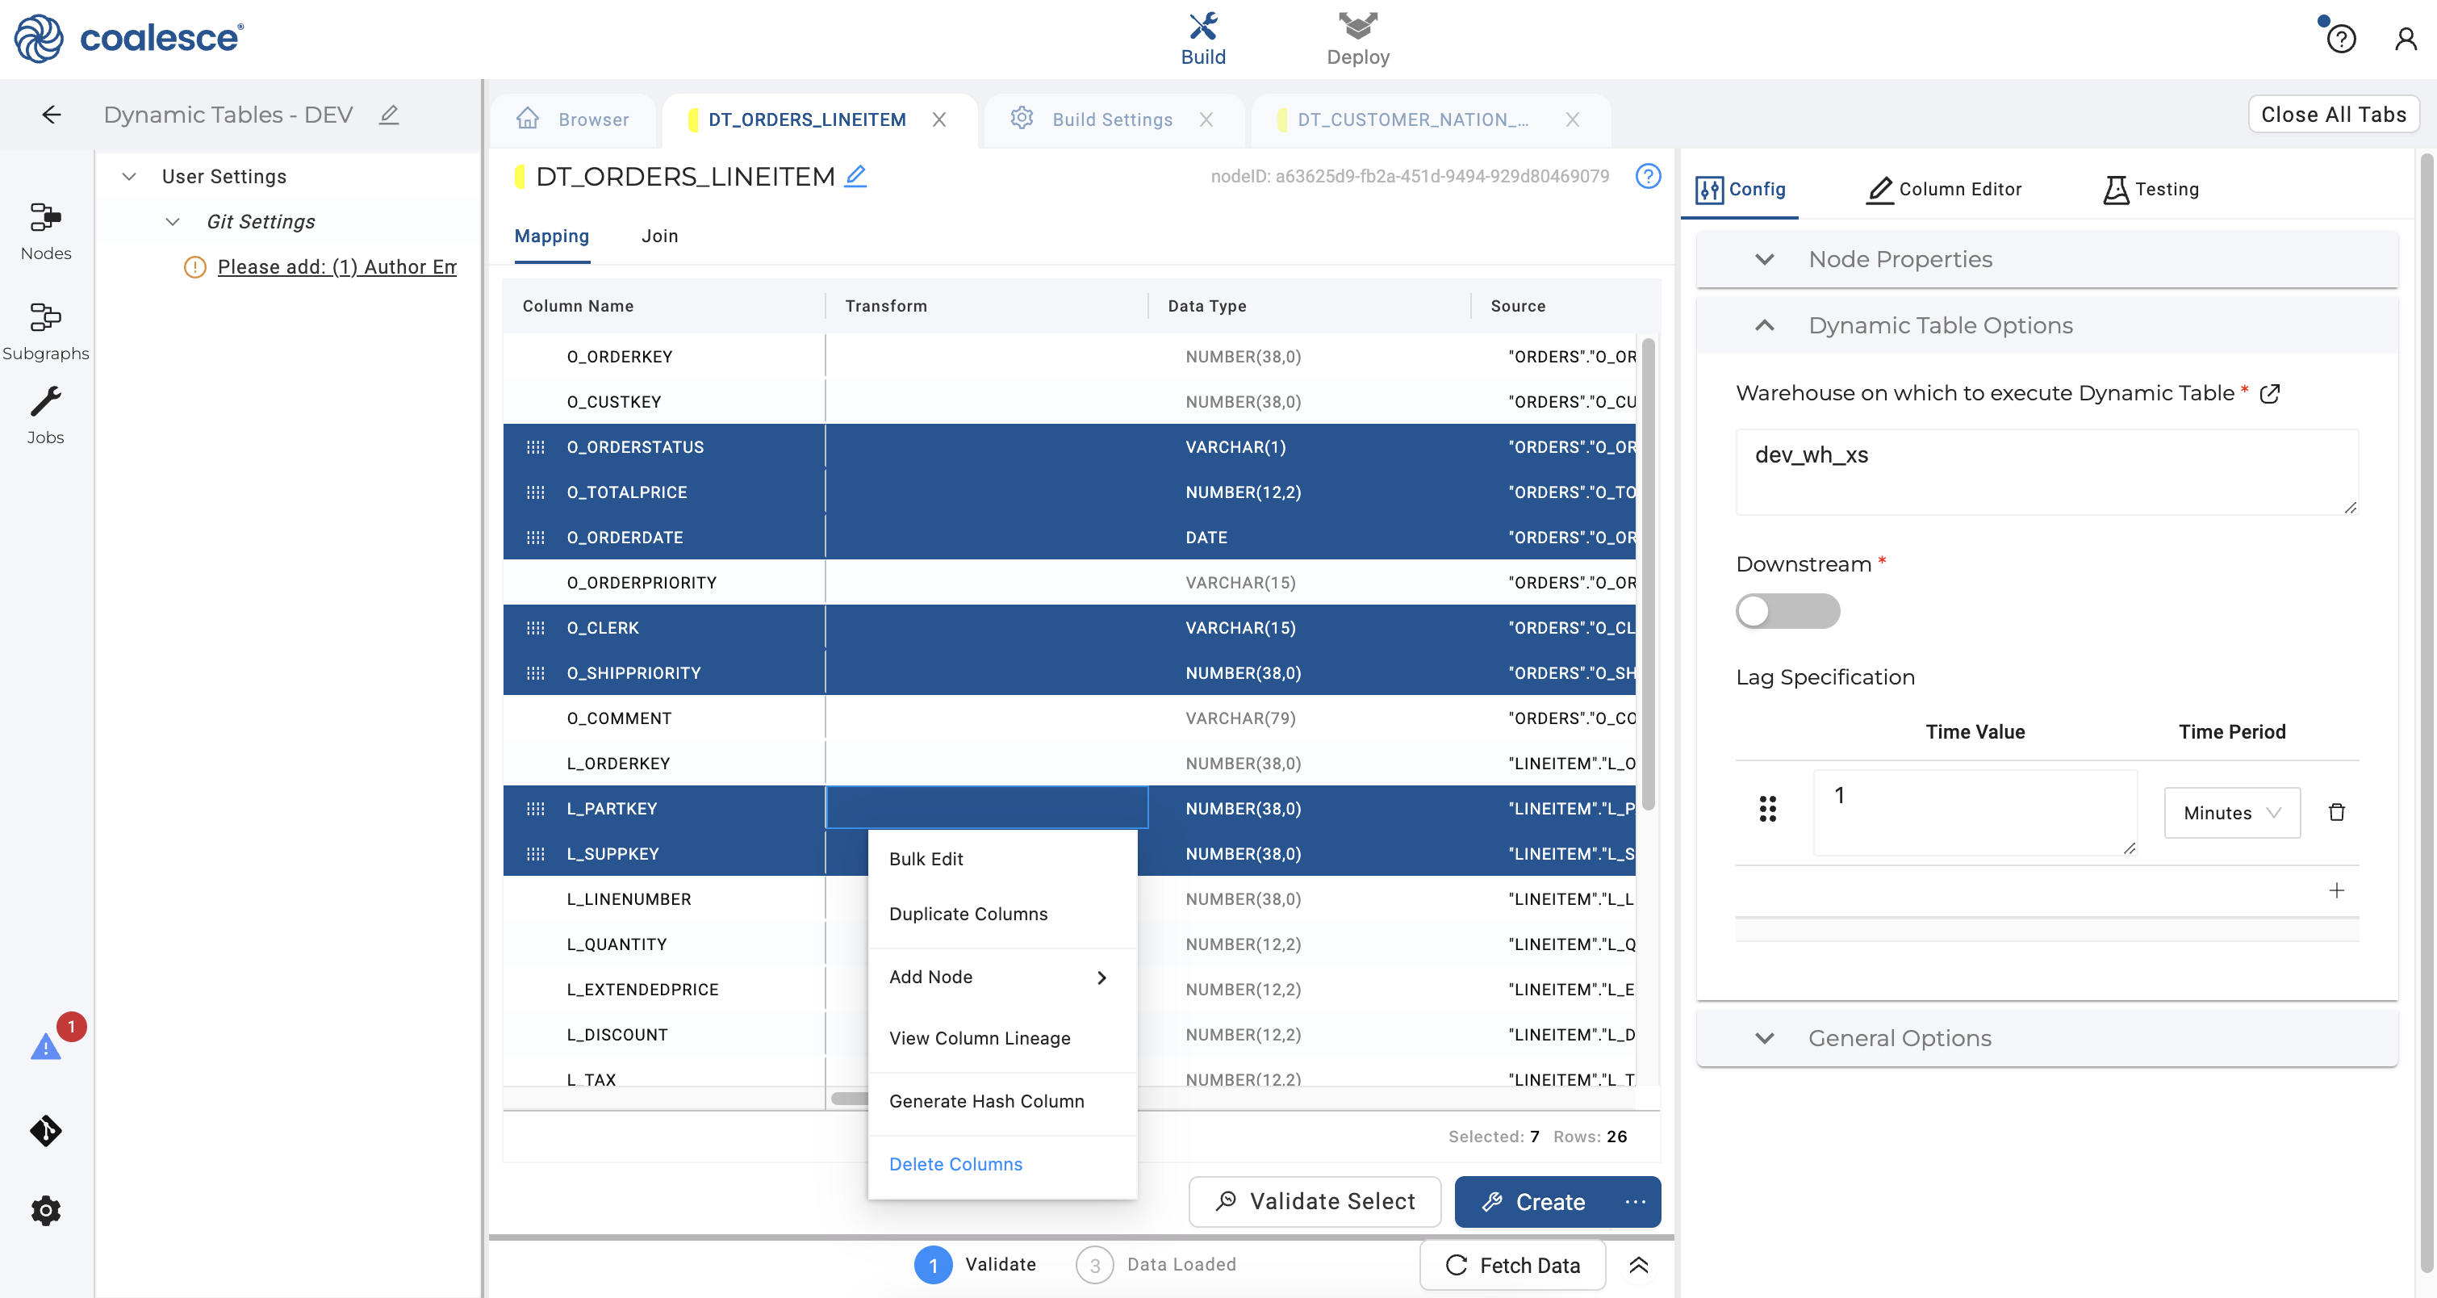The height and width of the screenshot is (1298, 2437).
Task: Choose Bulk Edit from context menu
Action: click(x=926, y=859)
